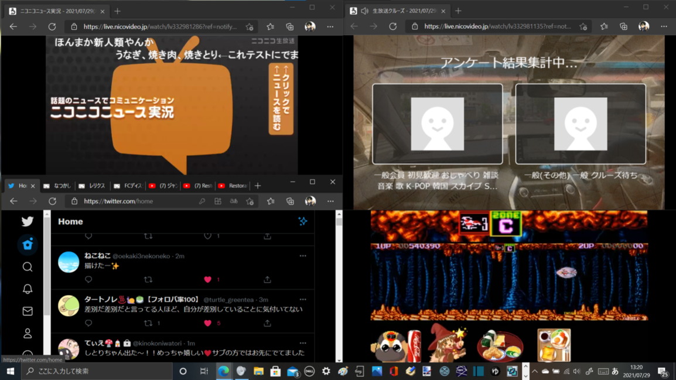This screenshot has width=676, height=380.
Task: Toggle the like heart on タートノレ's tweet
Action: coord(208,323)
